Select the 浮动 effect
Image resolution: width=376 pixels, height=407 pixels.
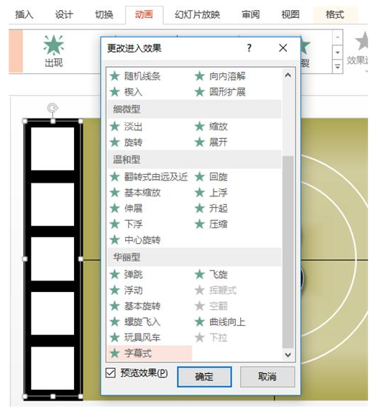coord(126,291)
